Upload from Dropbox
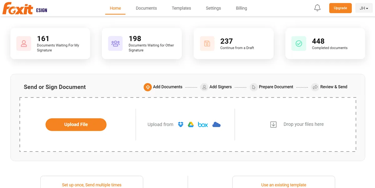 click(x=181, y=125)
